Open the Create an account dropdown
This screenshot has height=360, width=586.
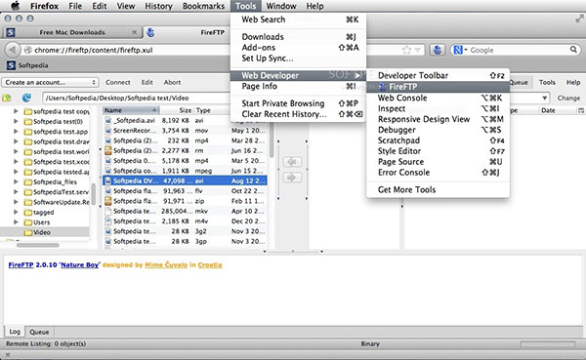point(50,82)
